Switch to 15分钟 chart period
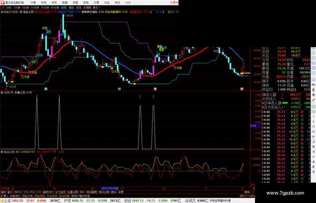316x203 pixels. (35, 8)
